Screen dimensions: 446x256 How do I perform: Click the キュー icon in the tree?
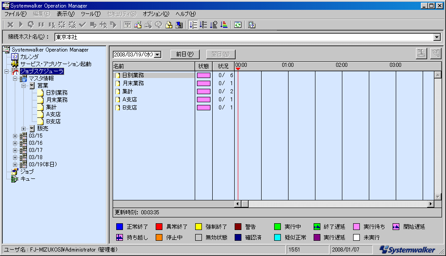tap(15, 179)
